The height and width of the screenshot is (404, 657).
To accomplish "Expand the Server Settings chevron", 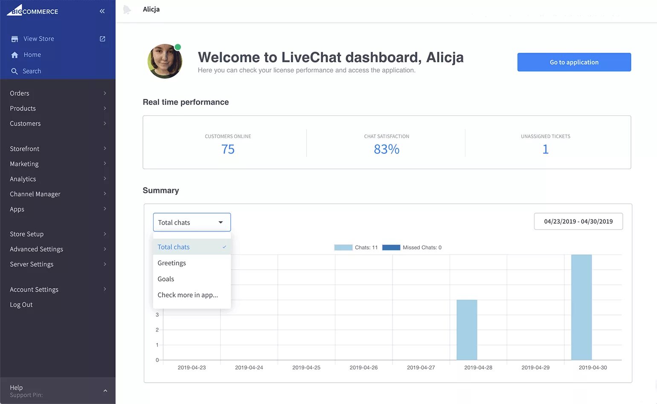I will point(105,264).
